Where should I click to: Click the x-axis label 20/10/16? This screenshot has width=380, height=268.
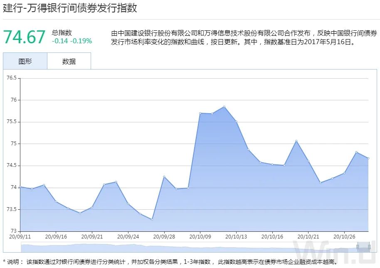272,236
